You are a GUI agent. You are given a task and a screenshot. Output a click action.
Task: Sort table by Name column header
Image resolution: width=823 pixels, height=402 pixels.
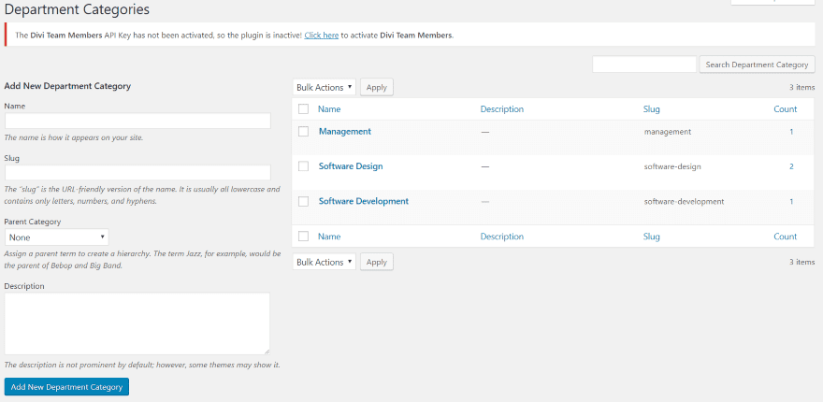(x=329, y=109)
